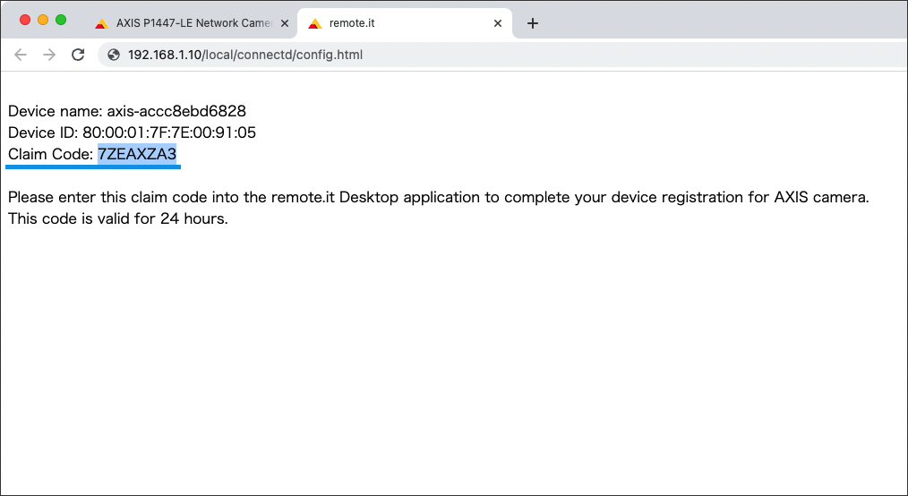The height and width of the screenshot is (496, 908).
Task: Click the browser forward arrow
Action: [x=49, y=55]
